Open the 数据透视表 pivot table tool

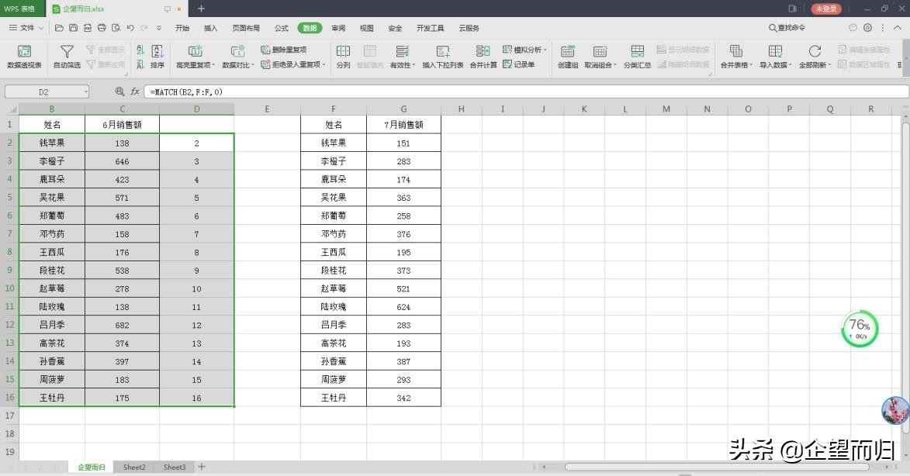(24, 57)
